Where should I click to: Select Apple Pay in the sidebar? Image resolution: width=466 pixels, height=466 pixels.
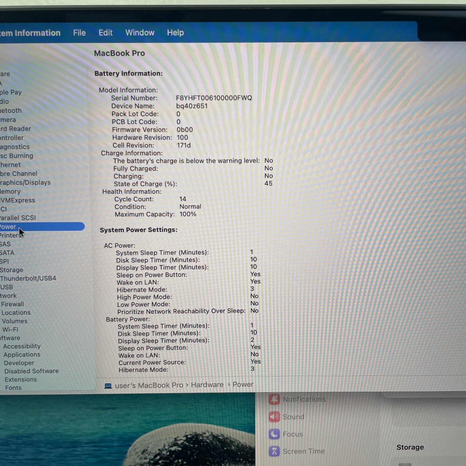tap(11, 92)
